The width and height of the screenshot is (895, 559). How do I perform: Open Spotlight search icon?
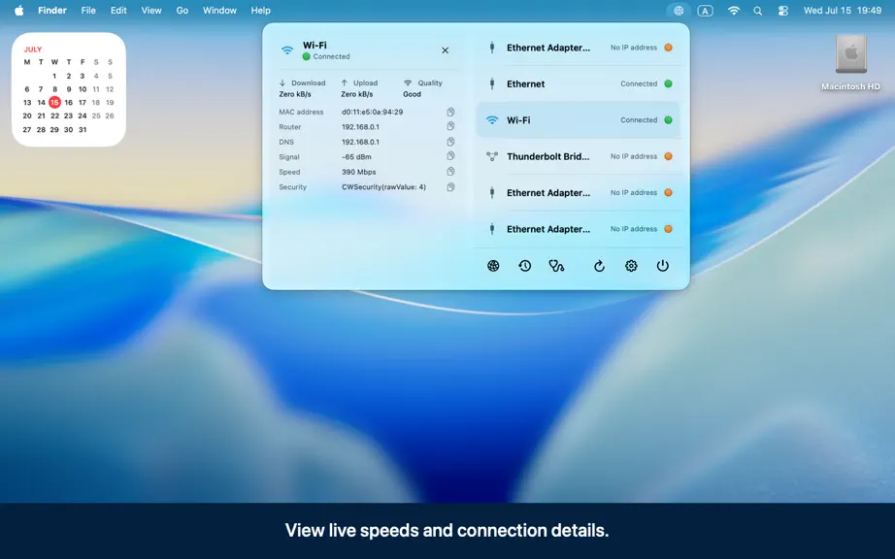[757, 11]
